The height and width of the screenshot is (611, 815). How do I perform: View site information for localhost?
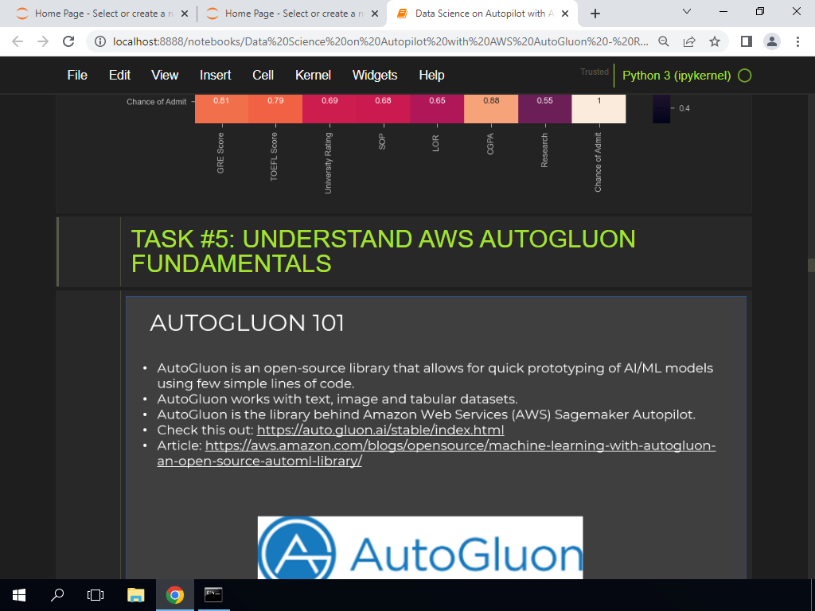[100, 41]
